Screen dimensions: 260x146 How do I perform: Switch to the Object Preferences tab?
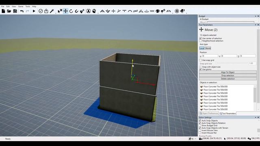[209, 114]
